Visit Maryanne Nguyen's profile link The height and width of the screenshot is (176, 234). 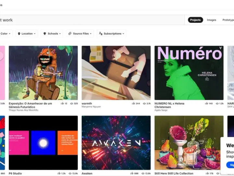(91, 107)
